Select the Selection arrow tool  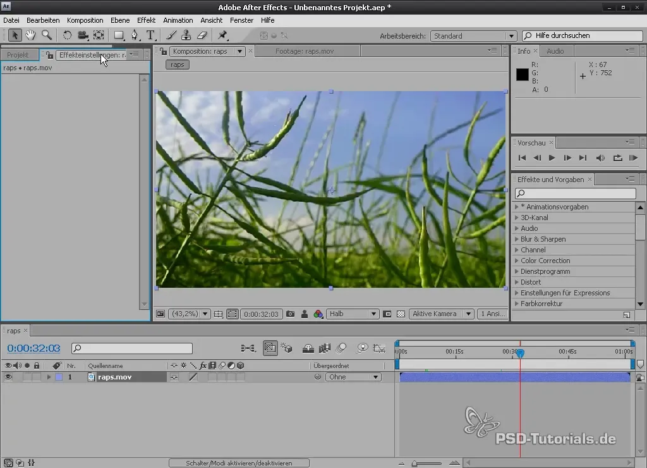tap(15, 35)
